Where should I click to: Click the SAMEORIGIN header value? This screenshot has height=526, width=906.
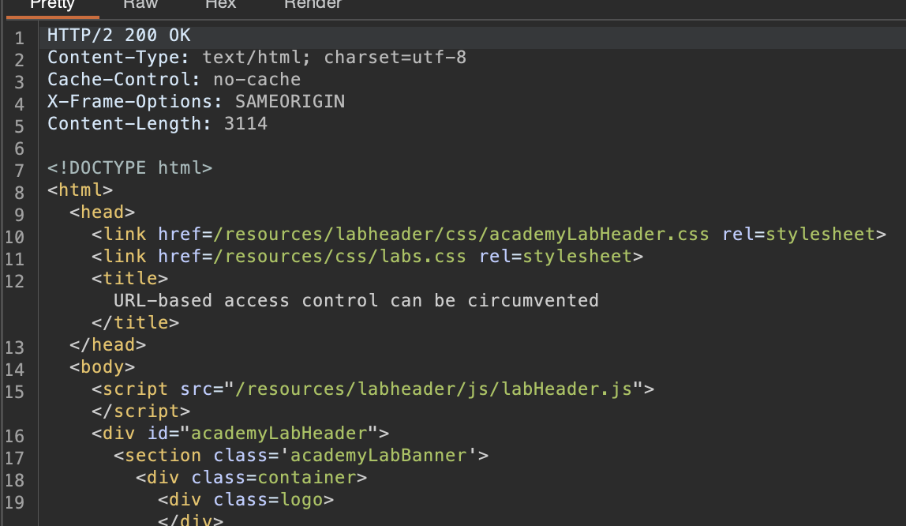[x=290, y=102]
